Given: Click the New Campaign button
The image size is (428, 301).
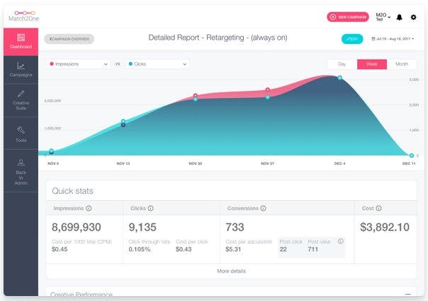Looking at the screenshot, I should [x=348, y=17].
